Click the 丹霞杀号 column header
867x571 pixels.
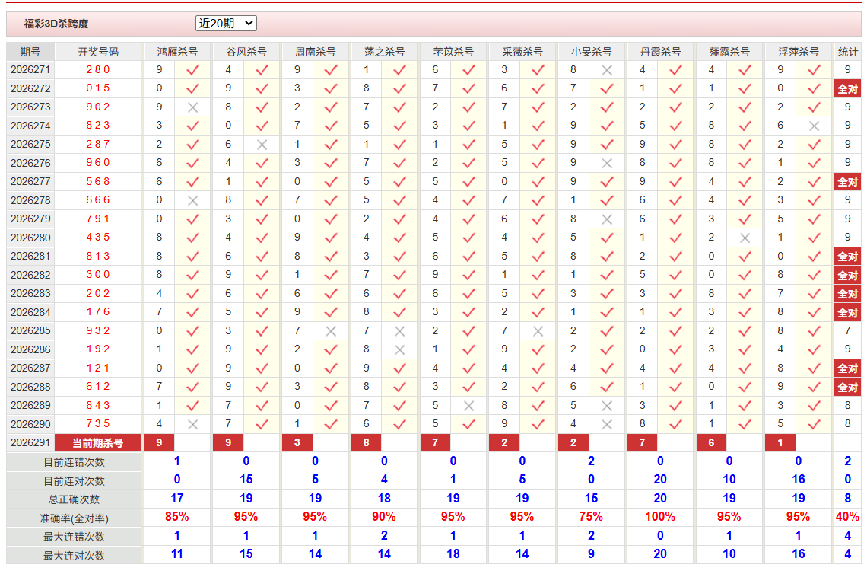tap(660, 52)
